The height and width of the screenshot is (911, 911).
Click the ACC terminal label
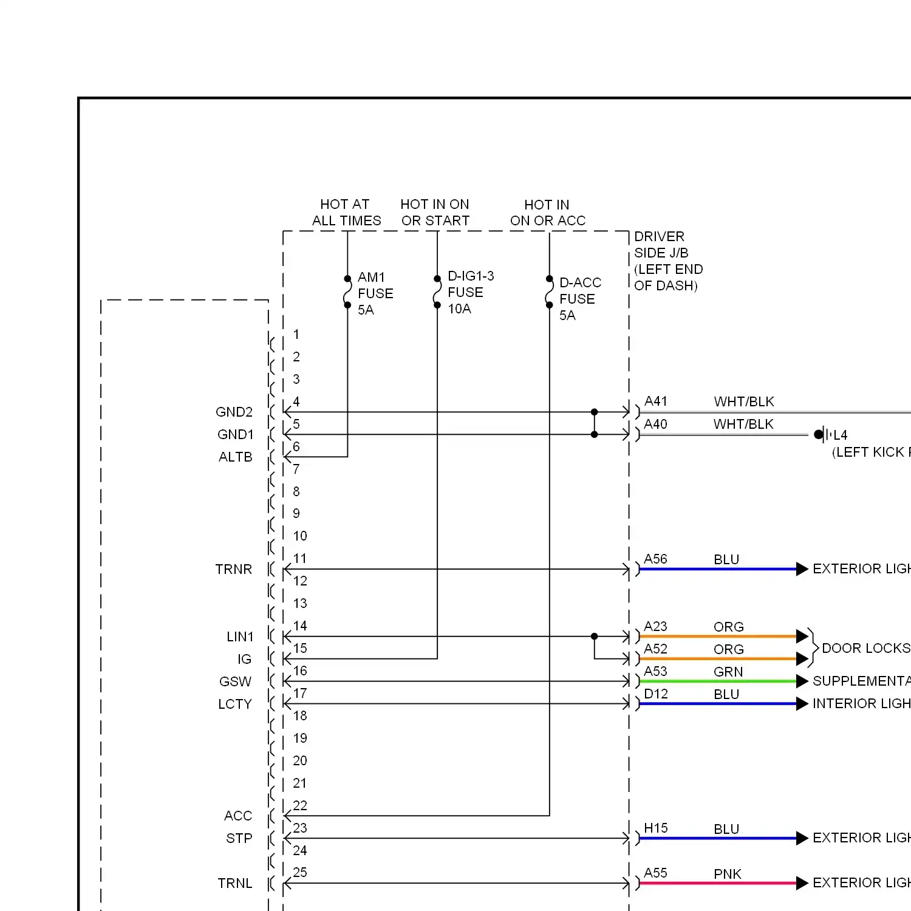237,816
